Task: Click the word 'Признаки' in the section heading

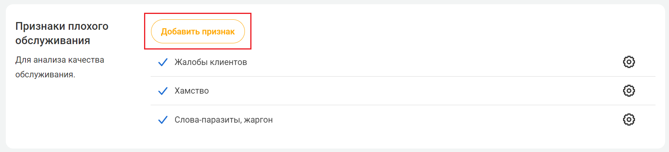Action: pos(40,26)
